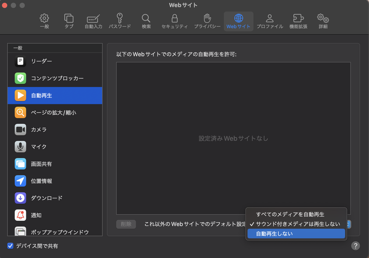The height and width of the screenshot is (258, 369).
Task: Go to the 検索 (Search) settings
Action: pyautogui.click(x=146, y=21)
